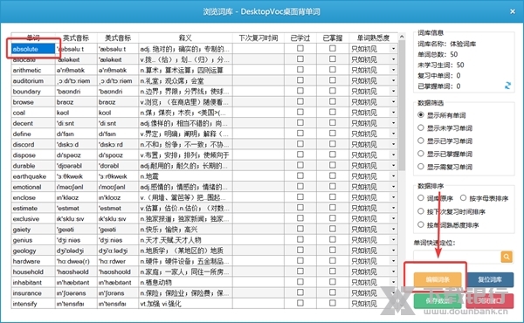Choose the 按字母表排序 sort option
This screenshot has height=323, width=524.
click(463, 198)
